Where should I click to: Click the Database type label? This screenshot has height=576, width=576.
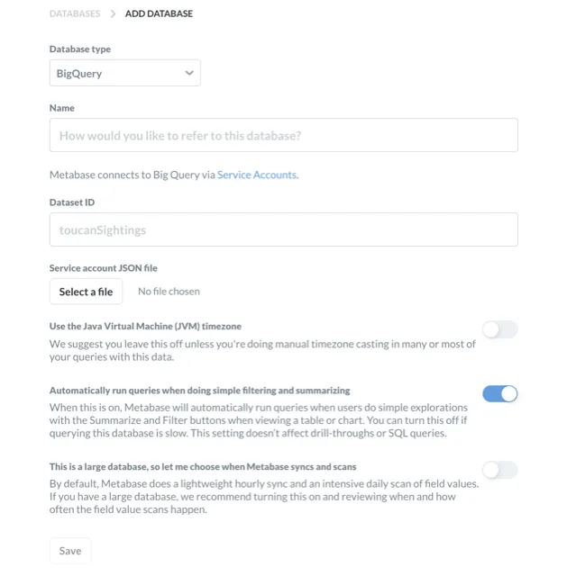tap(80, 49)
